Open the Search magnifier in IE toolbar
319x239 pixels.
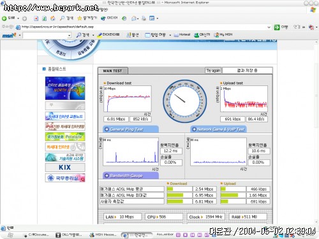[62, 18]
